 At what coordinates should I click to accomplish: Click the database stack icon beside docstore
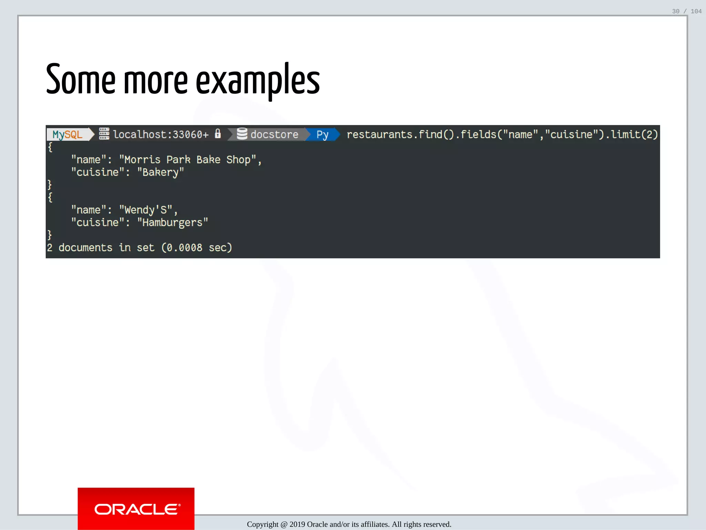[x=242, y=134]
